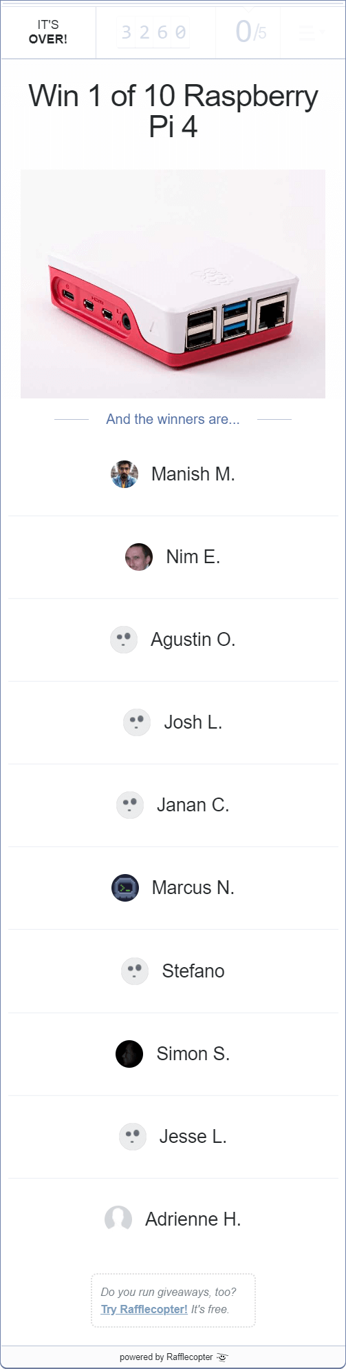Select the winner name Marcus N.
The height and width of the screenshot is (1369, 346).
pos(193,888)
